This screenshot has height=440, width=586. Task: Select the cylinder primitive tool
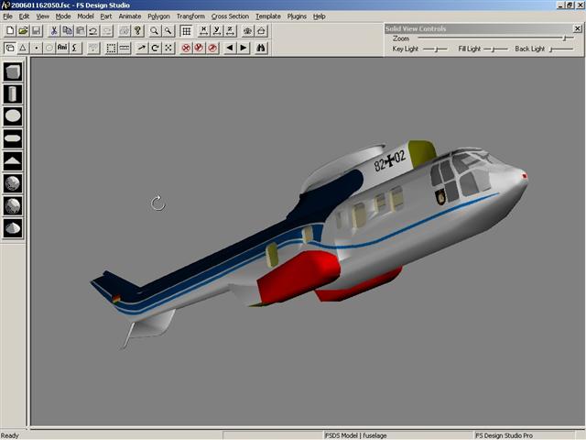[13, 93]
